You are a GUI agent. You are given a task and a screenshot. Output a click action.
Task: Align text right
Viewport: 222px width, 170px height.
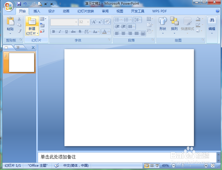(x=130, y=34)
